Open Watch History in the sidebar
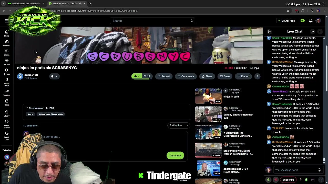Screen dimensions: 328x184 point(7,124)
